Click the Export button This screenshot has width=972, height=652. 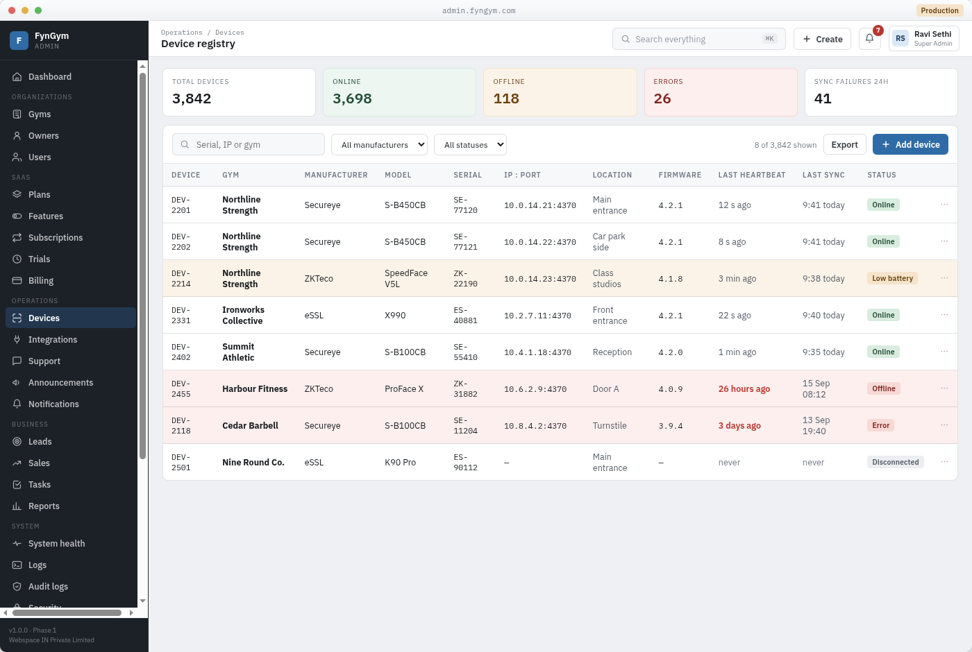[x=844, y=144]
